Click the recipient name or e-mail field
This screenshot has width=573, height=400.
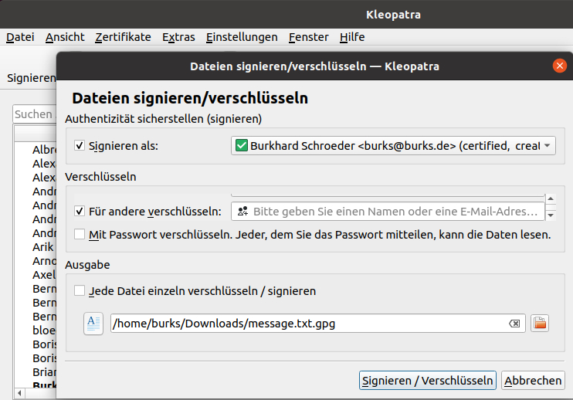388,211
